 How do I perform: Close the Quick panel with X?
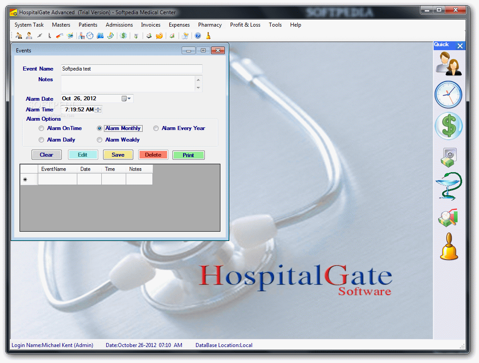coord(460,46)
